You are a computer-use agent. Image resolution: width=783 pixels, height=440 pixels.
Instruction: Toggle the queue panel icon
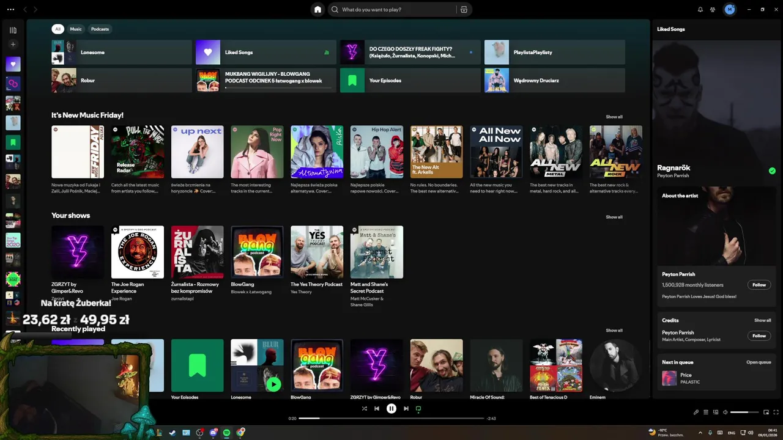706,412
